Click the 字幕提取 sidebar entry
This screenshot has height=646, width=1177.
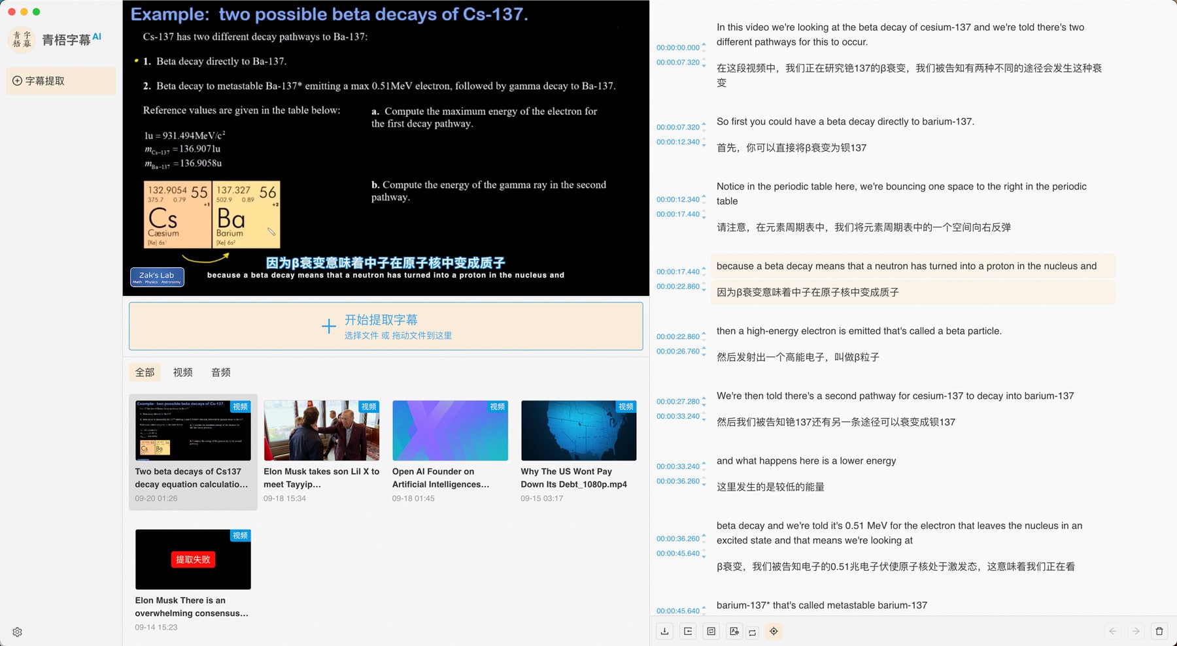60,80
